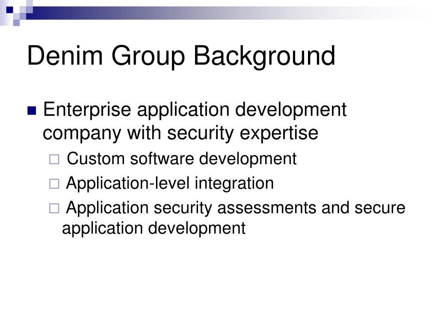The height and width of the screenshot is (328, 438).
Task: Click the text "Application-level integration"
Action: 170,184
